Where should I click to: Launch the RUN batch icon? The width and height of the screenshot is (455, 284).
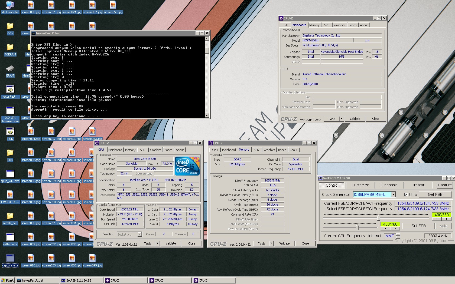pyautogui.click(x=10, y=134)
